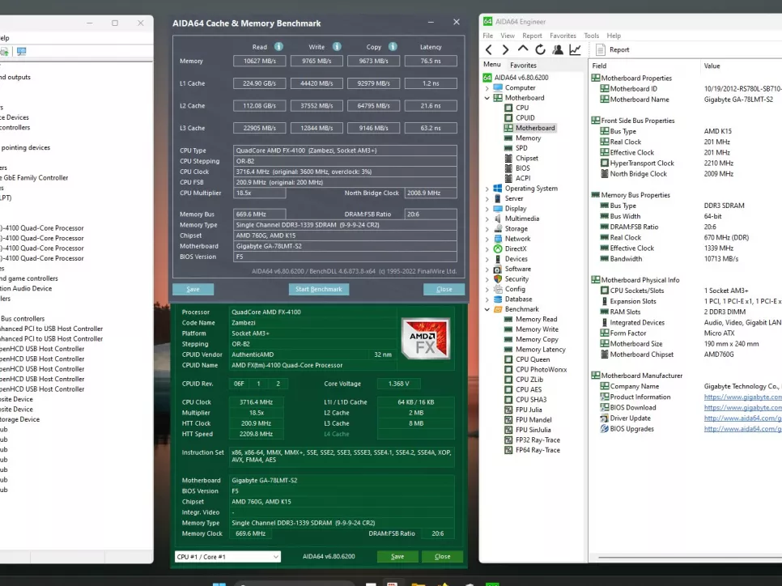
Task: Open Copy info icon in benchmark
Action: 393,46
